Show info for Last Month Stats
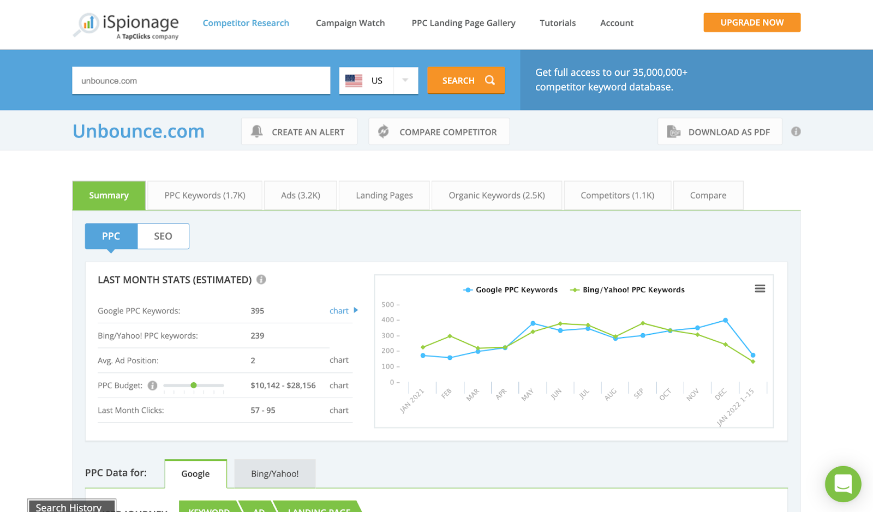The image size is (873, 512). click(x=261, y=280)
